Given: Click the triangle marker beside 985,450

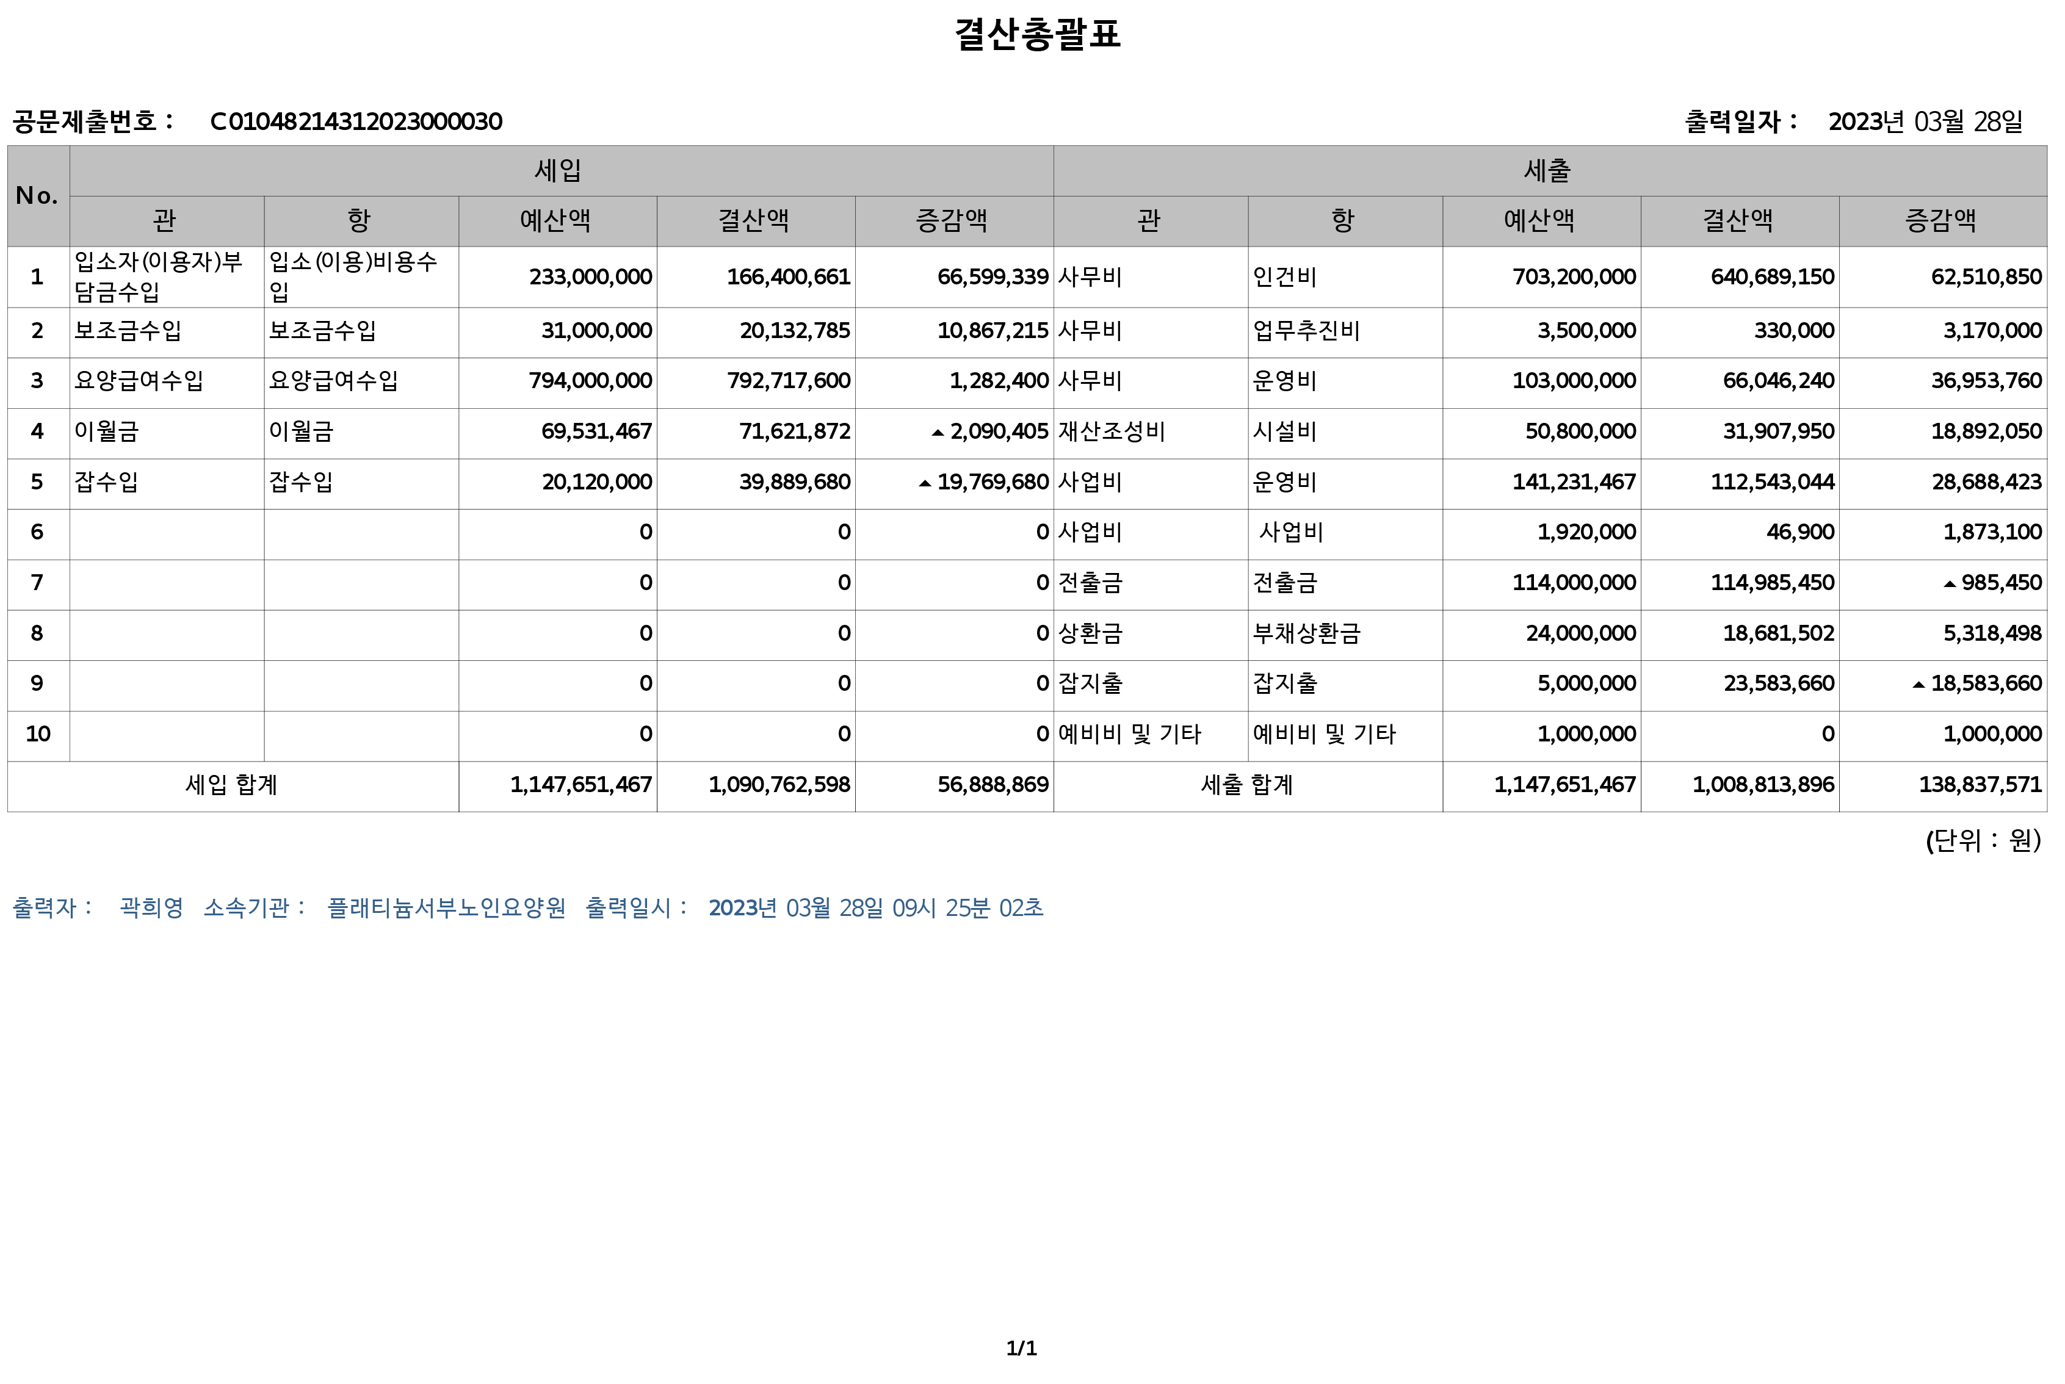Looking at the screenshot, I should pyautogui.click(x=1950, y=583).
